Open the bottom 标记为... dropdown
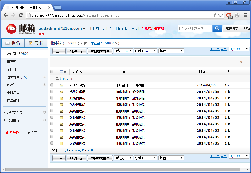This screenshot has width=251, height=173. click(x=123, y=158)
